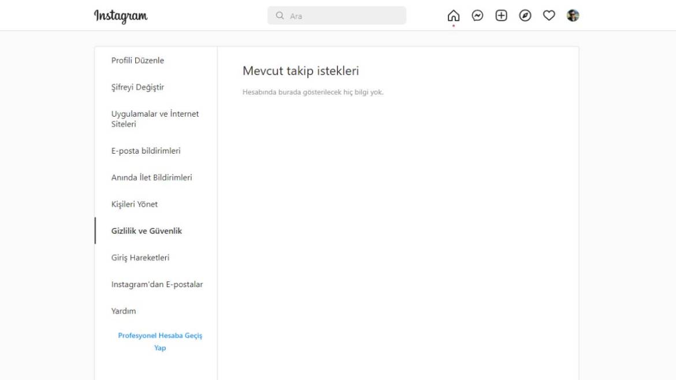The height and width of the screenshot is (380, 676).
Task: Open activity heart icon
Action: (x=549, y=16)
